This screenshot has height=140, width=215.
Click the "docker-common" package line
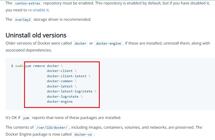(x=60, y=81)
